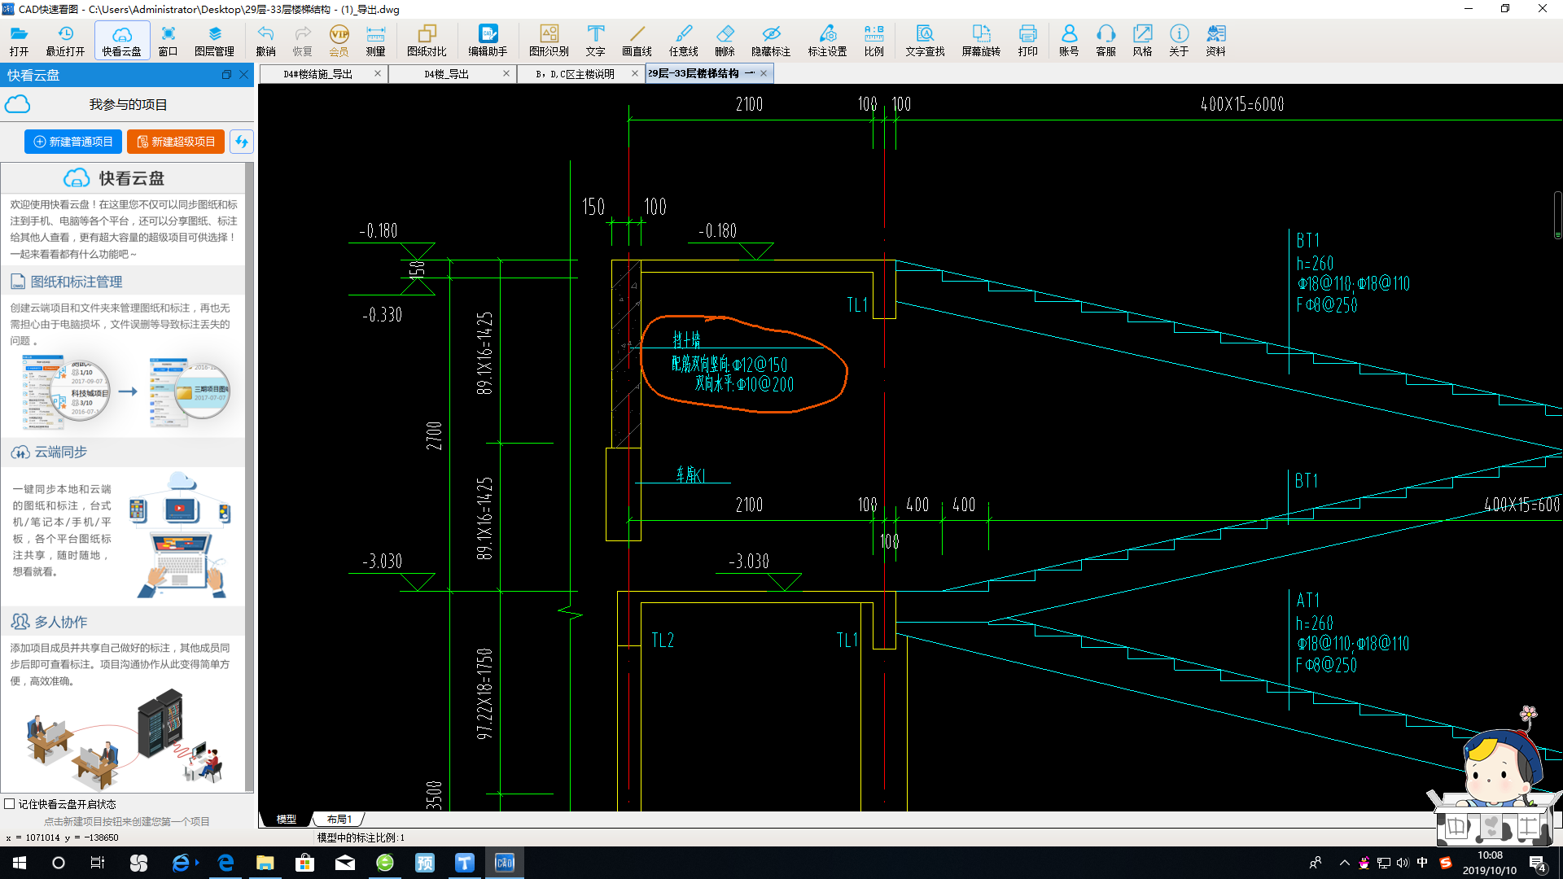Click the 恢复 redo icon

(302, 40)
